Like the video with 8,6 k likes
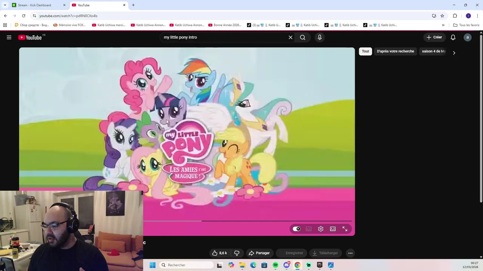The height and width of the screenshot is (271, 483). click(x=220, y=253)
